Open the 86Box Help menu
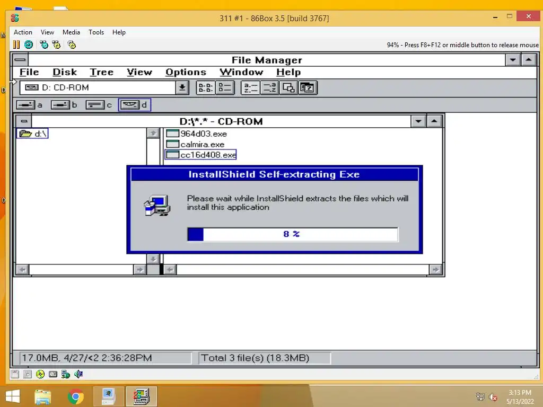This screenshot has height=407, width=543. [x=119, y=32]
